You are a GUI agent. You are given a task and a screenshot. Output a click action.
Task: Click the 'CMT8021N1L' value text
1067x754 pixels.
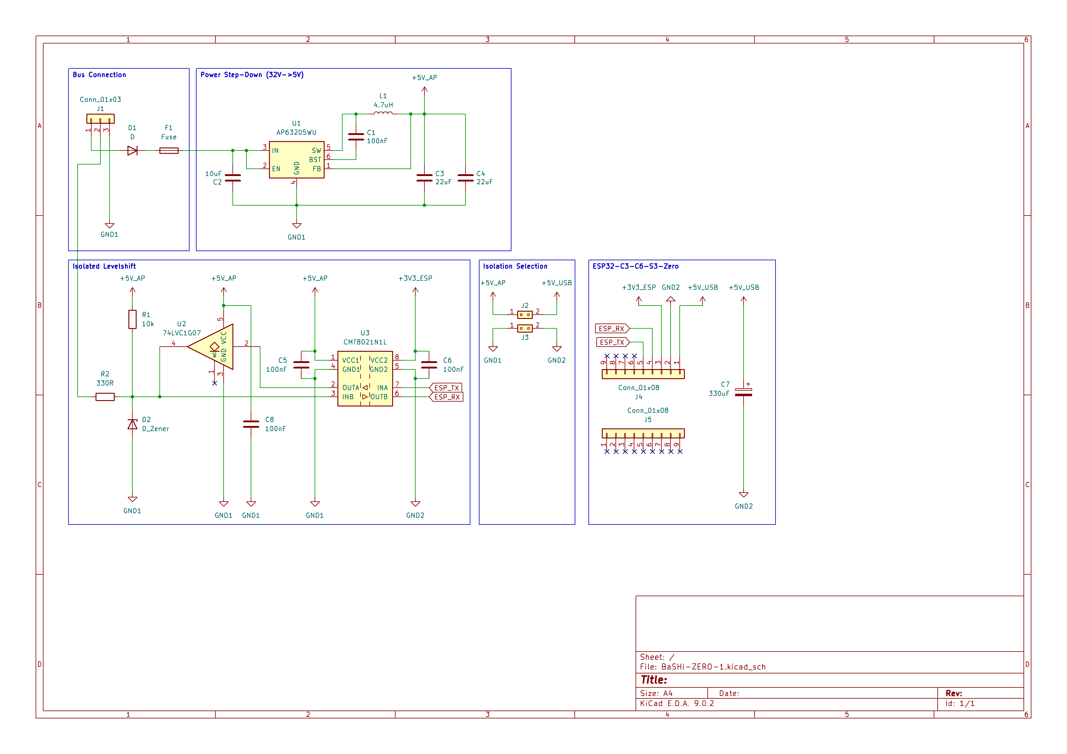click(365, 342)
